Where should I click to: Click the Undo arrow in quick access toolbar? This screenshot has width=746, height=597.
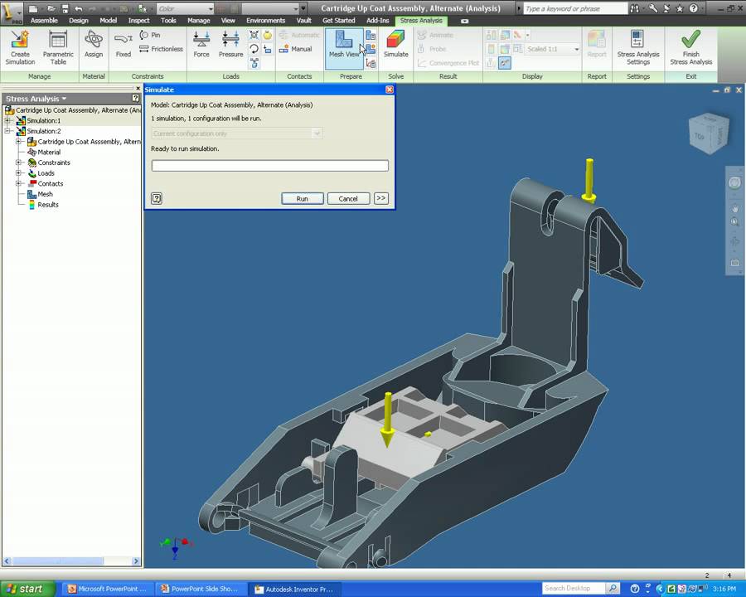pos(79,8)
